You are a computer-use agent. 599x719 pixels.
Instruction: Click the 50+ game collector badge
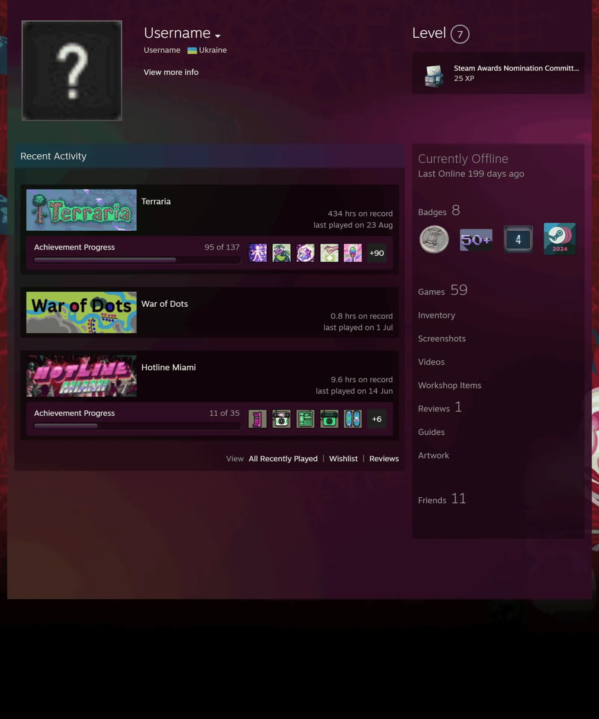[476, 240]
